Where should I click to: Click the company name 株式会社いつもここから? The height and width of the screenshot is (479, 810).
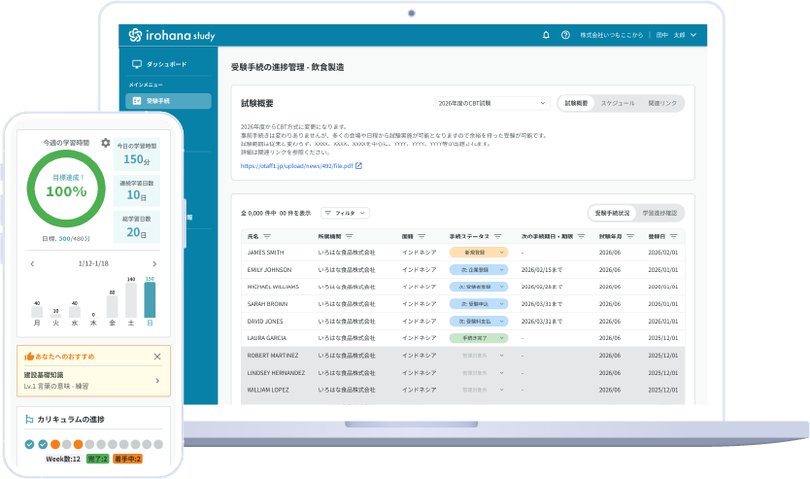tap(611, 35)
